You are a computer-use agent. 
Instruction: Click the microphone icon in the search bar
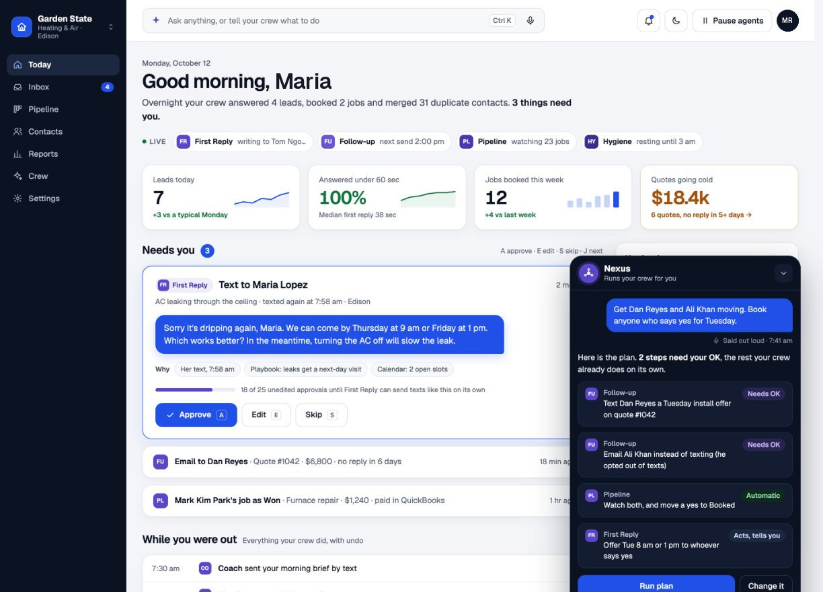point(531,21)
